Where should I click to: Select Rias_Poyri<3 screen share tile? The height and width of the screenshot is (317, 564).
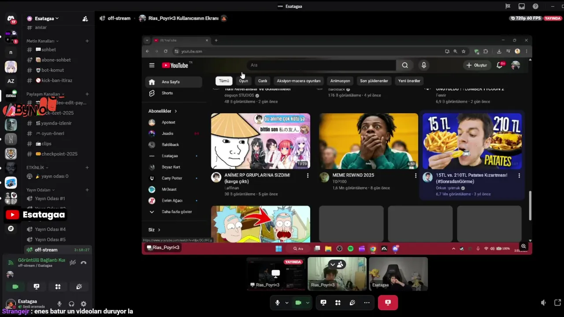click(276, 274)
